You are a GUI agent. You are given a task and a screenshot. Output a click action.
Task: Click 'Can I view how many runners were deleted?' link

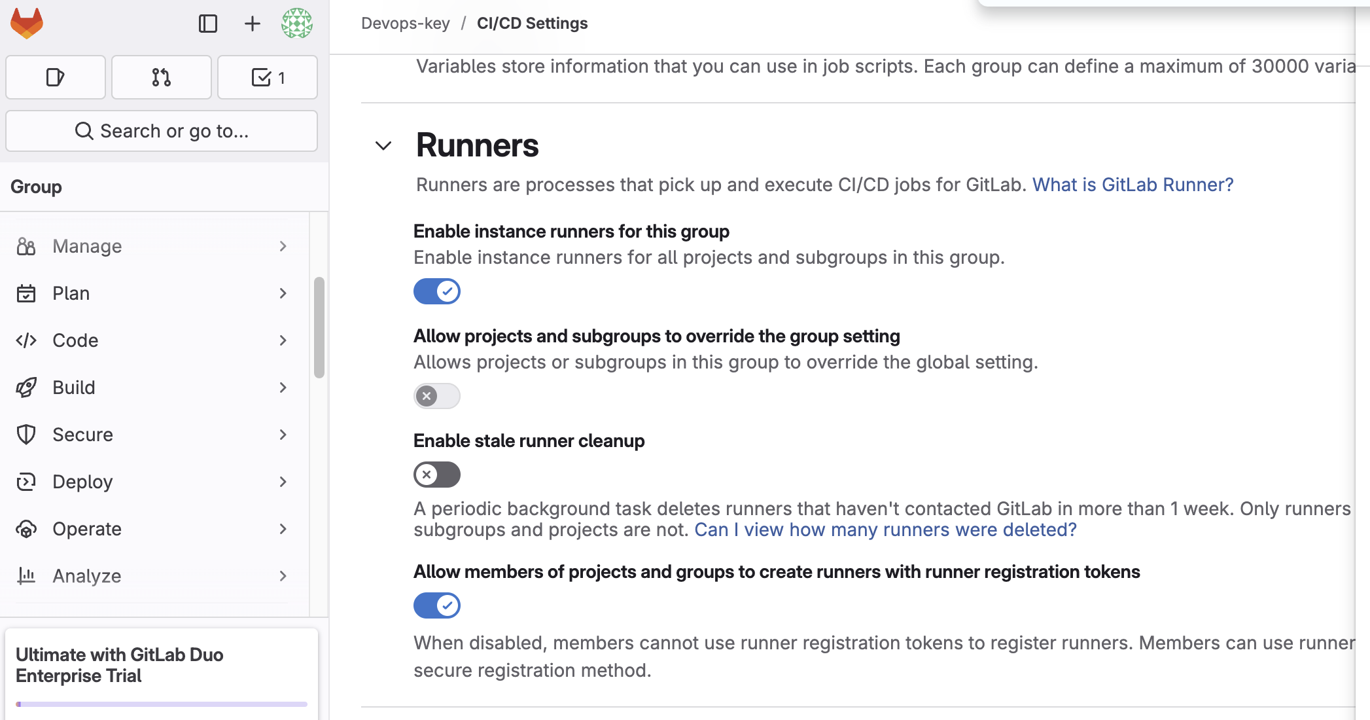click(x=885, y=530)
